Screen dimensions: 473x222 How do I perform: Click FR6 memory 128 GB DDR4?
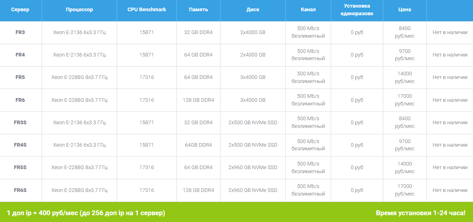[x=198, y=100]
